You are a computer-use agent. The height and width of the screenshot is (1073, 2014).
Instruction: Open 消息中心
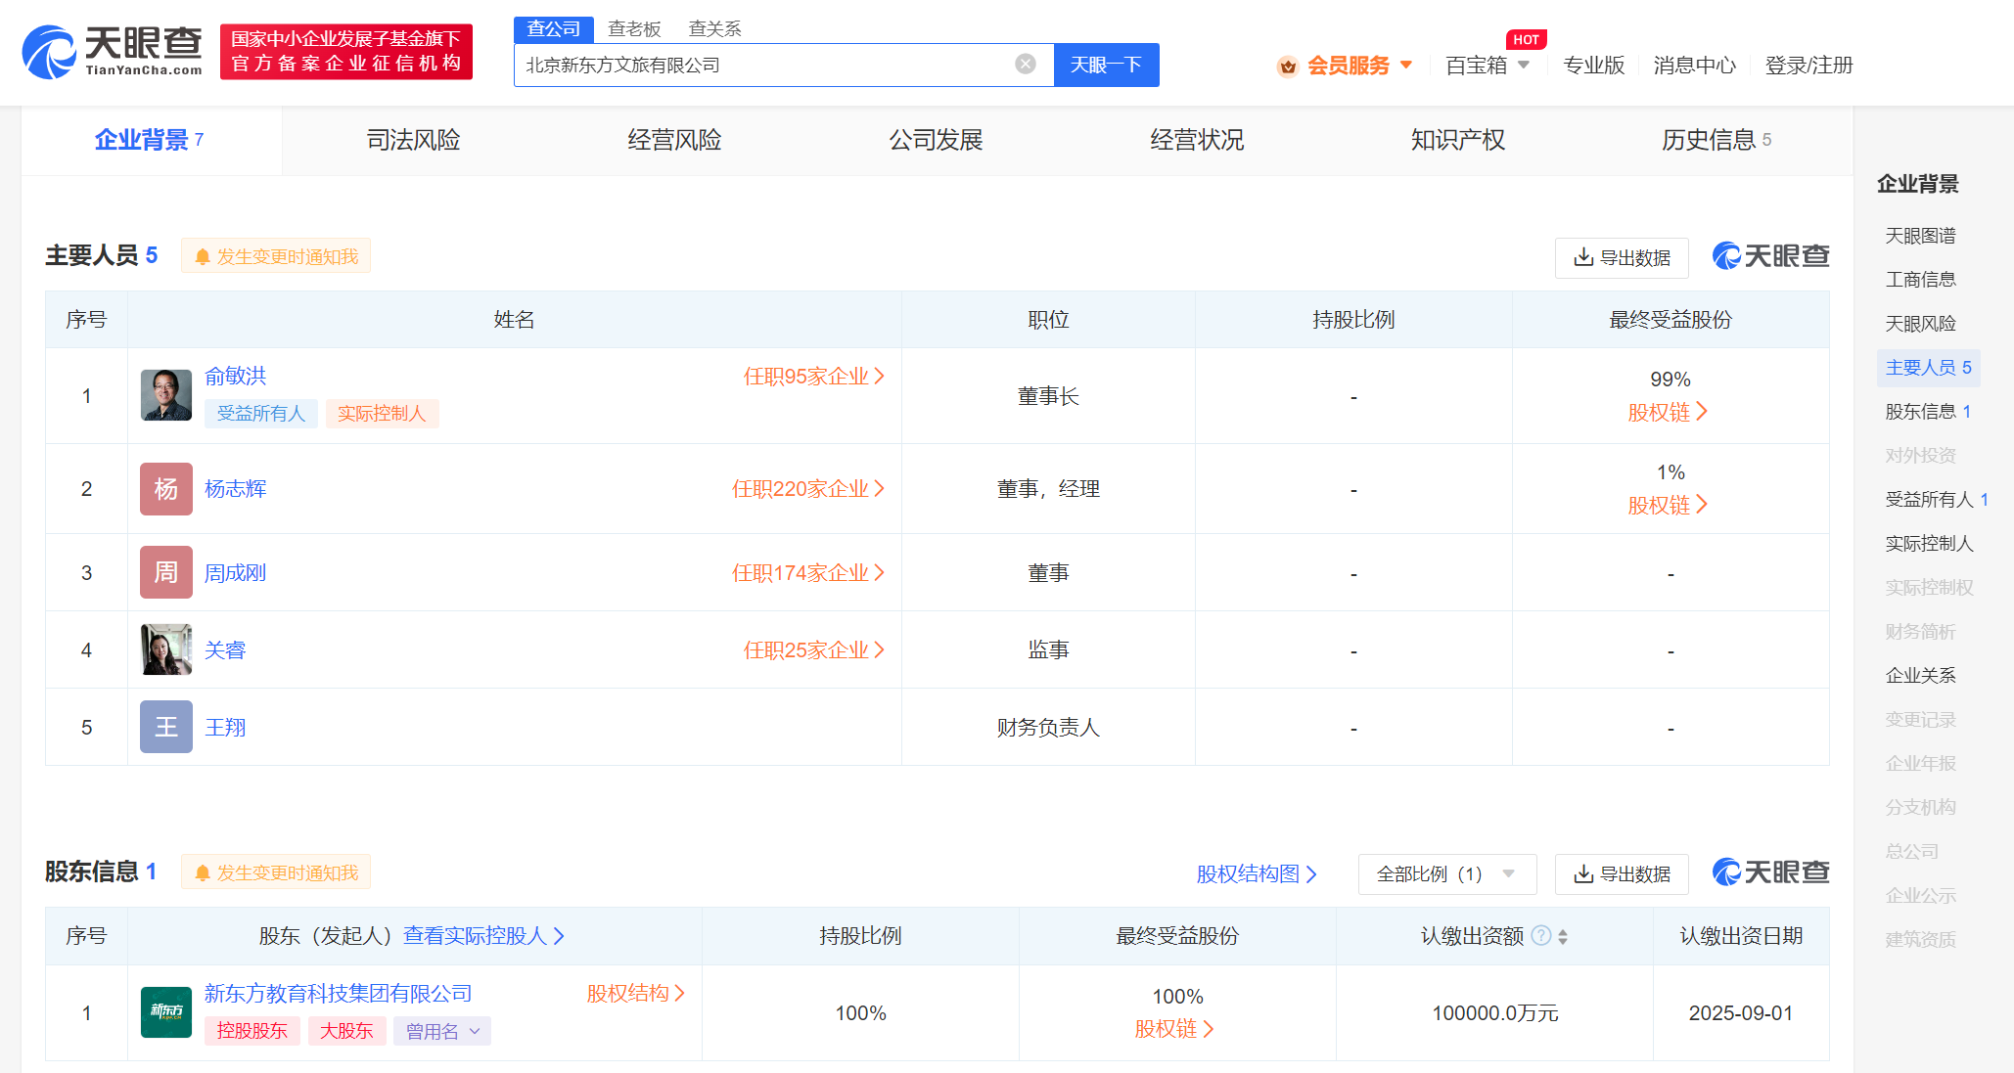1694,66
